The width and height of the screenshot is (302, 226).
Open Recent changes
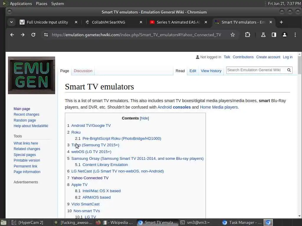point(26,114)
